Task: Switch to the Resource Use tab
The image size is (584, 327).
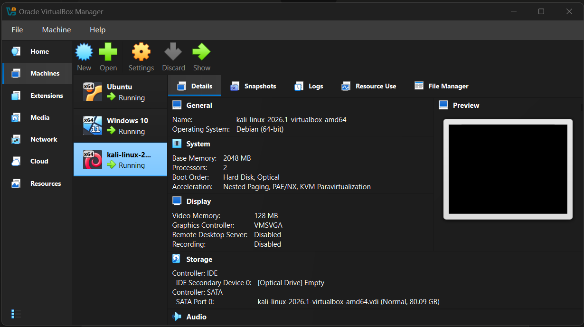Action: [x=369, y=86]
